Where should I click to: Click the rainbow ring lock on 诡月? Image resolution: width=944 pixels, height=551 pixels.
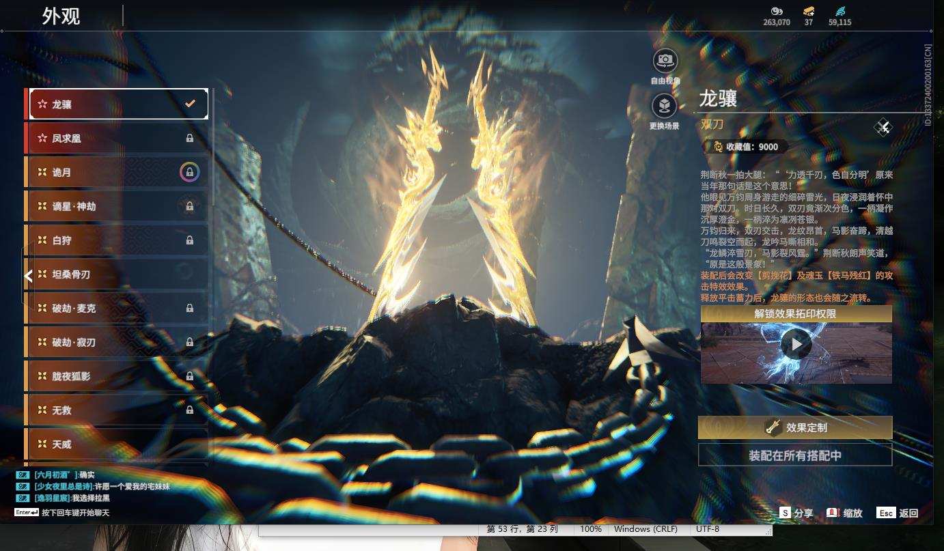tap(189, 172)
